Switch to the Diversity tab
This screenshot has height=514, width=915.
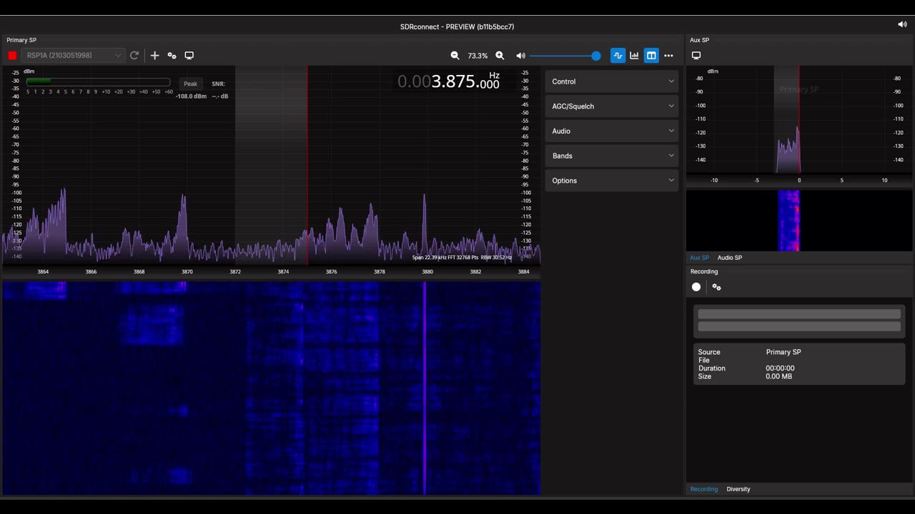point(738,489)
